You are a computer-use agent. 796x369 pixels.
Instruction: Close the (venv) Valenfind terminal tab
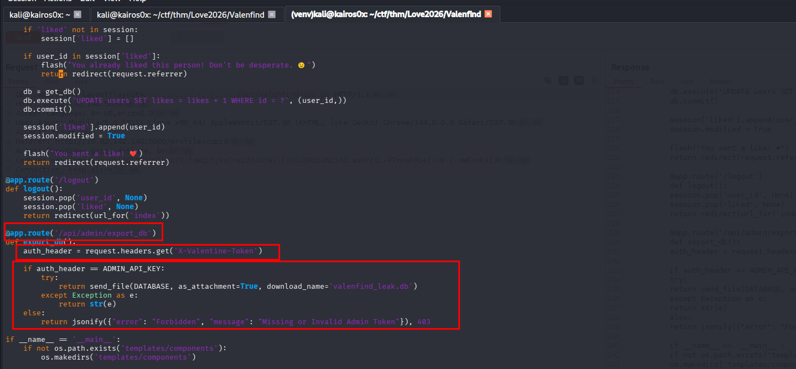pos(488,14)
